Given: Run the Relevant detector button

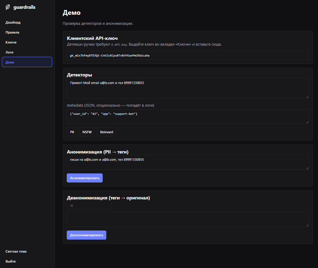Looking at the screenshot, I should point(107,132).
